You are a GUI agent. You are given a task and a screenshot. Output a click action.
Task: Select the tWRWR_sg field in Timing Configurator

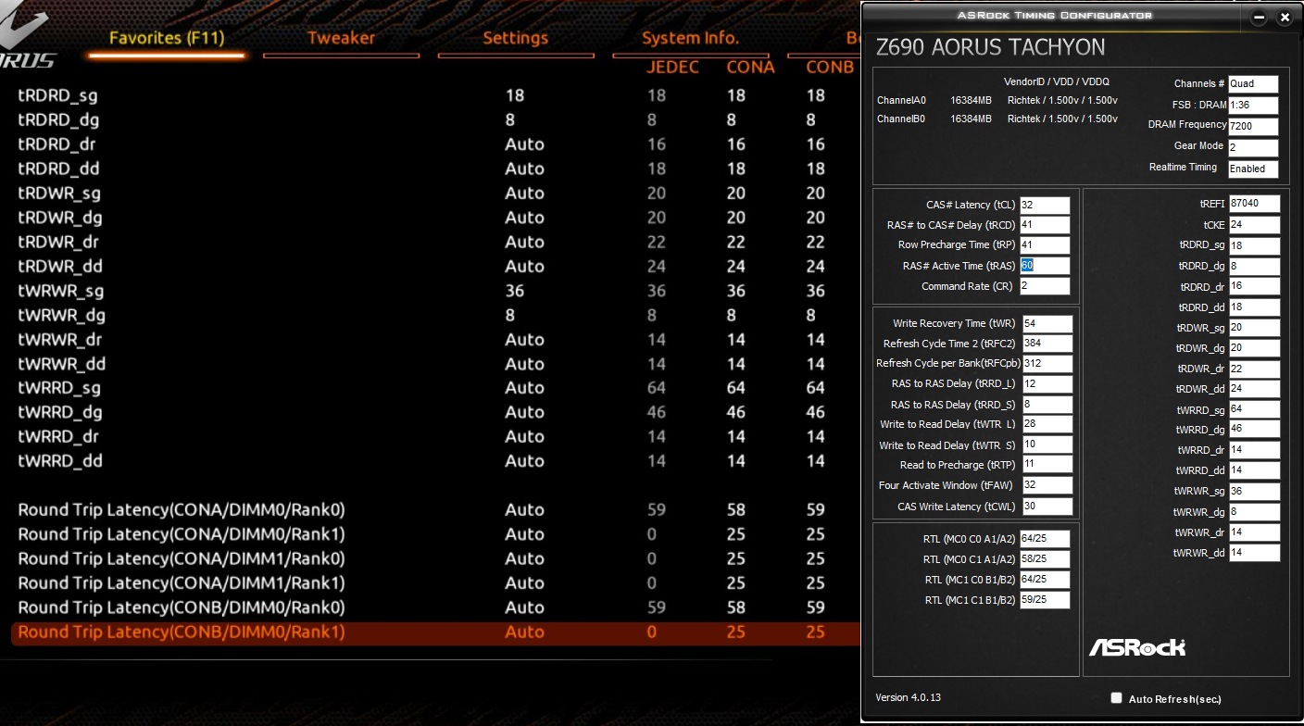point(1255,492)
